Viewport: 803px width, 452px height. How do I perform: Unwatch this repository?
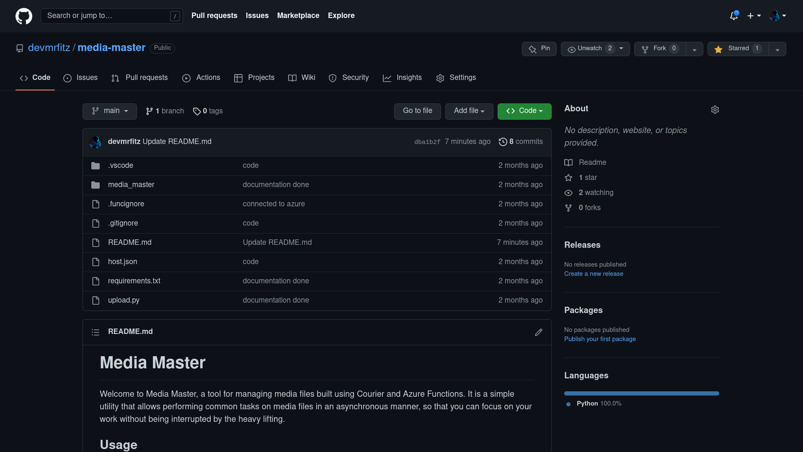click(591, 49)
